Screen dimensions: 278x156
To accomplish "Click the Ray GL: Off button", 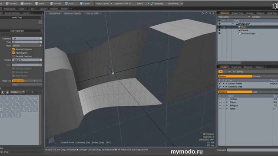I will point(92,13).
